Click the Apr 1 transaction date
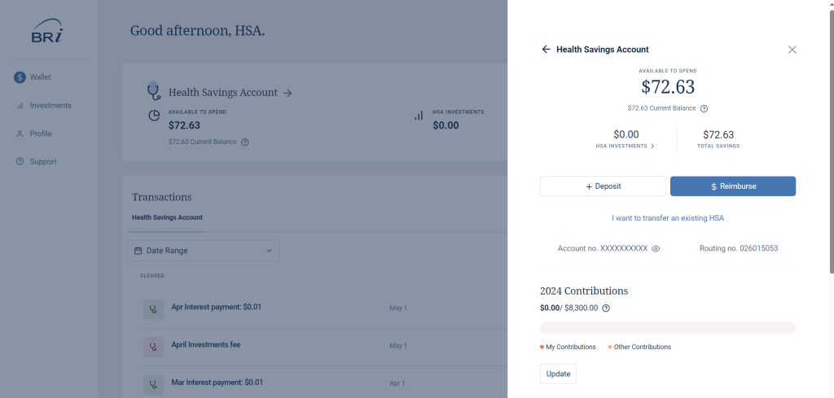This screenshot has height=398, width=834. (397, 383)
